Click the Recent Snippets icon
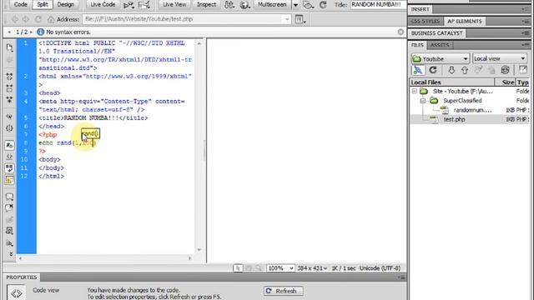Image resolution: width=534 pixels, height=300 pixels. coord(9,231)
